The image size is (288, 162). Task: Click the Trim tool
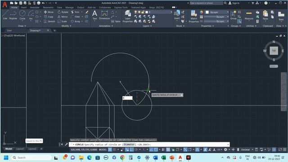[75, 12]
